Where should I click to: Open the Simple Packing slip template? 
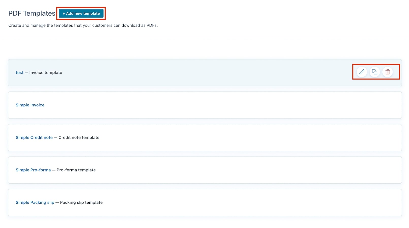pos(35,202)
